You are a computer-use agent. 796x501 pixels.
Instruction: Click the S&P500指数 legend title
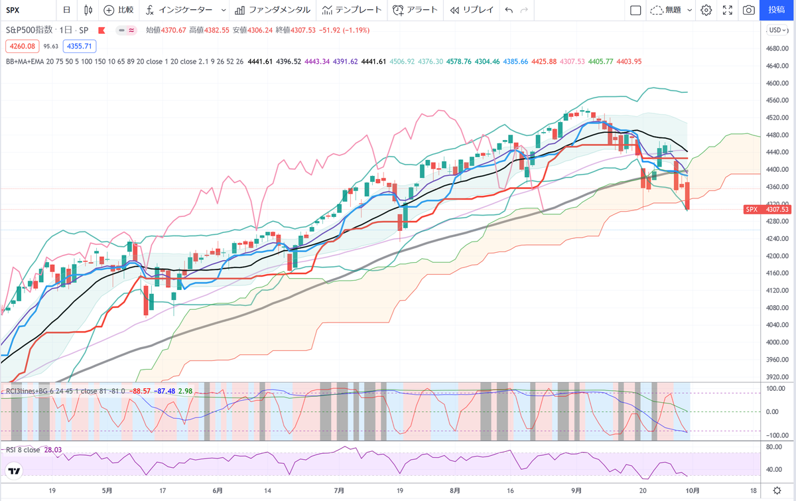pos(28,31)
